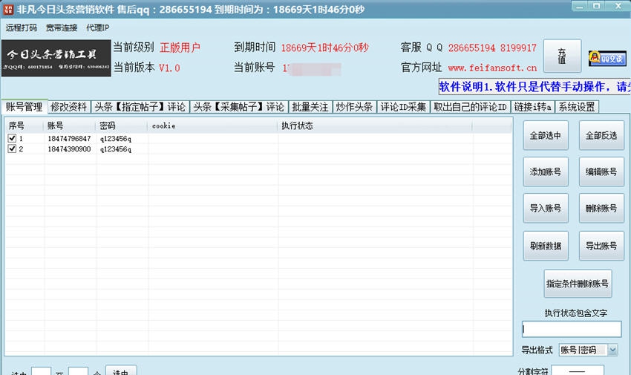
Task: Click the app icon in the title bar
Action: 8,9
